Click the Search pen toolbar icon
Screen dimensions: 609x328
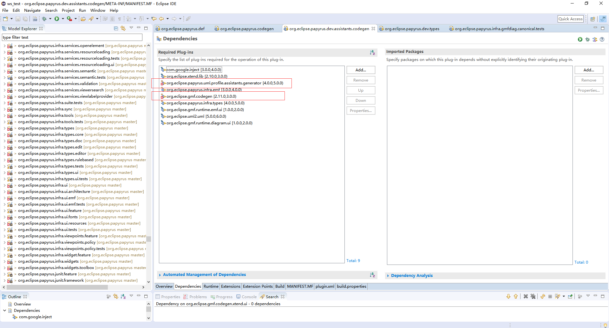(x=91, y=19)
